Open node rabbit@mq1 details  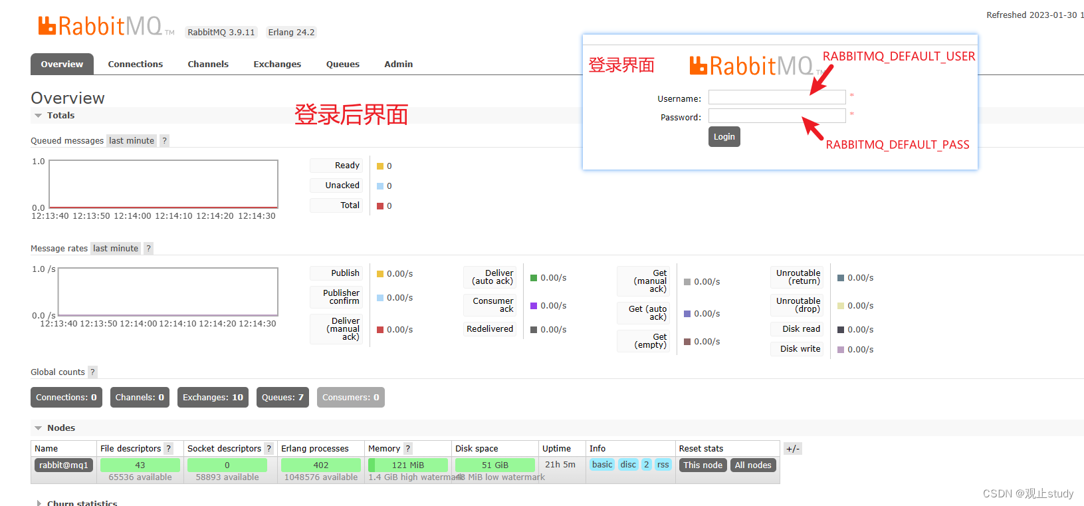coord(64,465)
